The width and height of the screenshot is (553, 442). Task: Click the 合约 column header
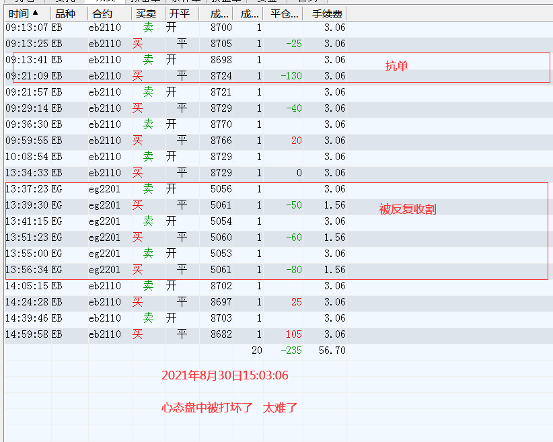(x=110, y=13)
